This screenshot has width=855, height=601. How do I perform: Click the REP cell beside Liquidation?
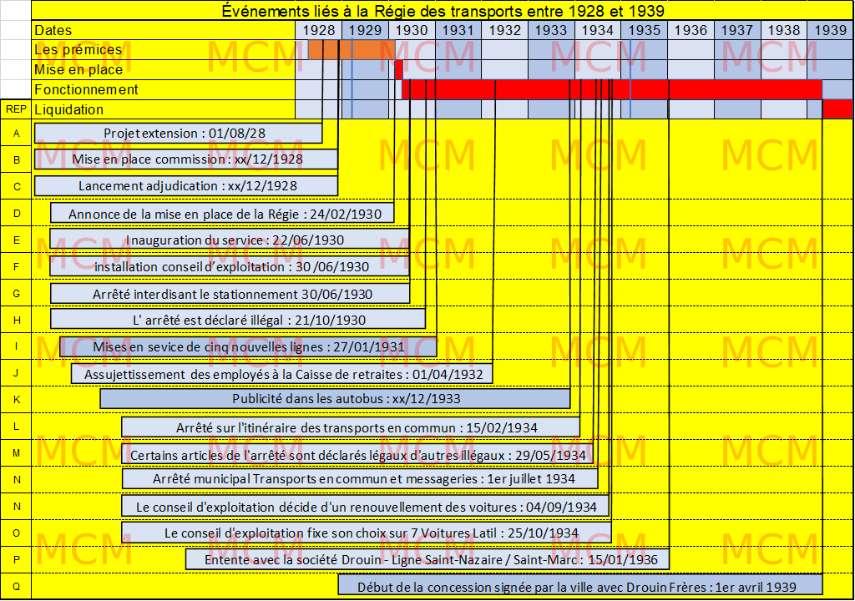tap(16, 109)
